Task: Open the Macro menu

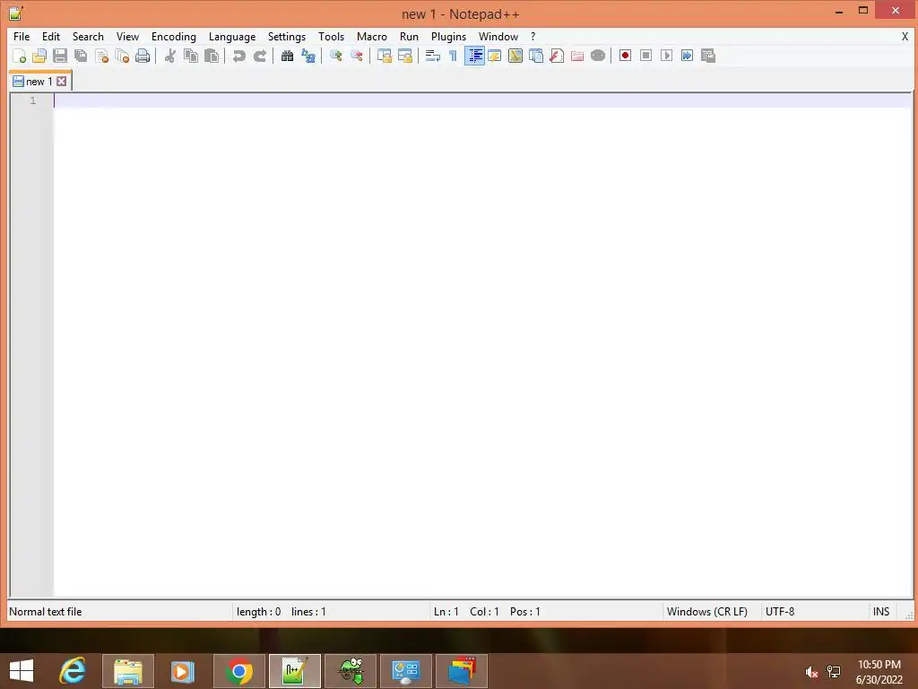Action: click(372, 36)
